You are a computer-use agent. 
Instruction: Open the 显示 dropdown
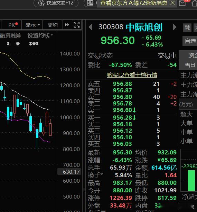click(32, 25)
